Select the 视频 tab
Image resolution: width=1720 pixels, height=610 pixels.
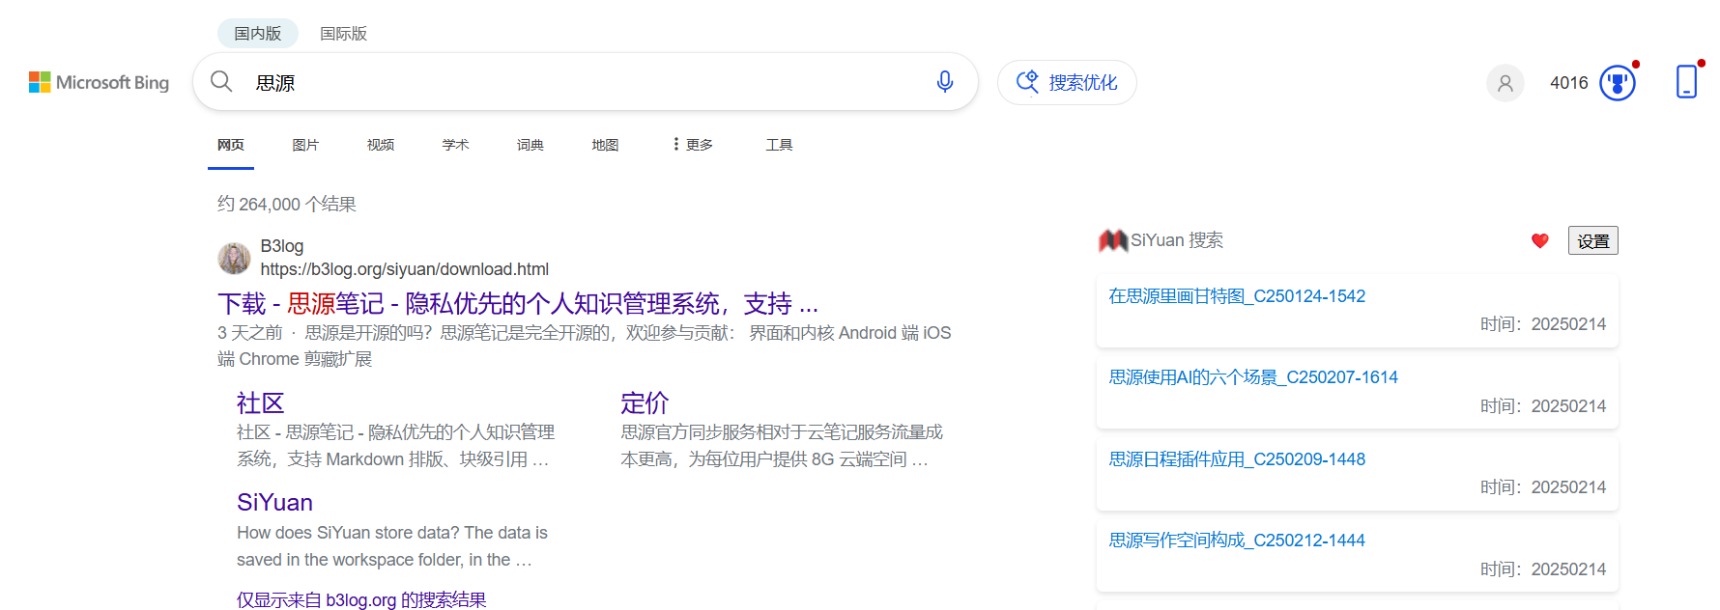(x=381, y=145)
